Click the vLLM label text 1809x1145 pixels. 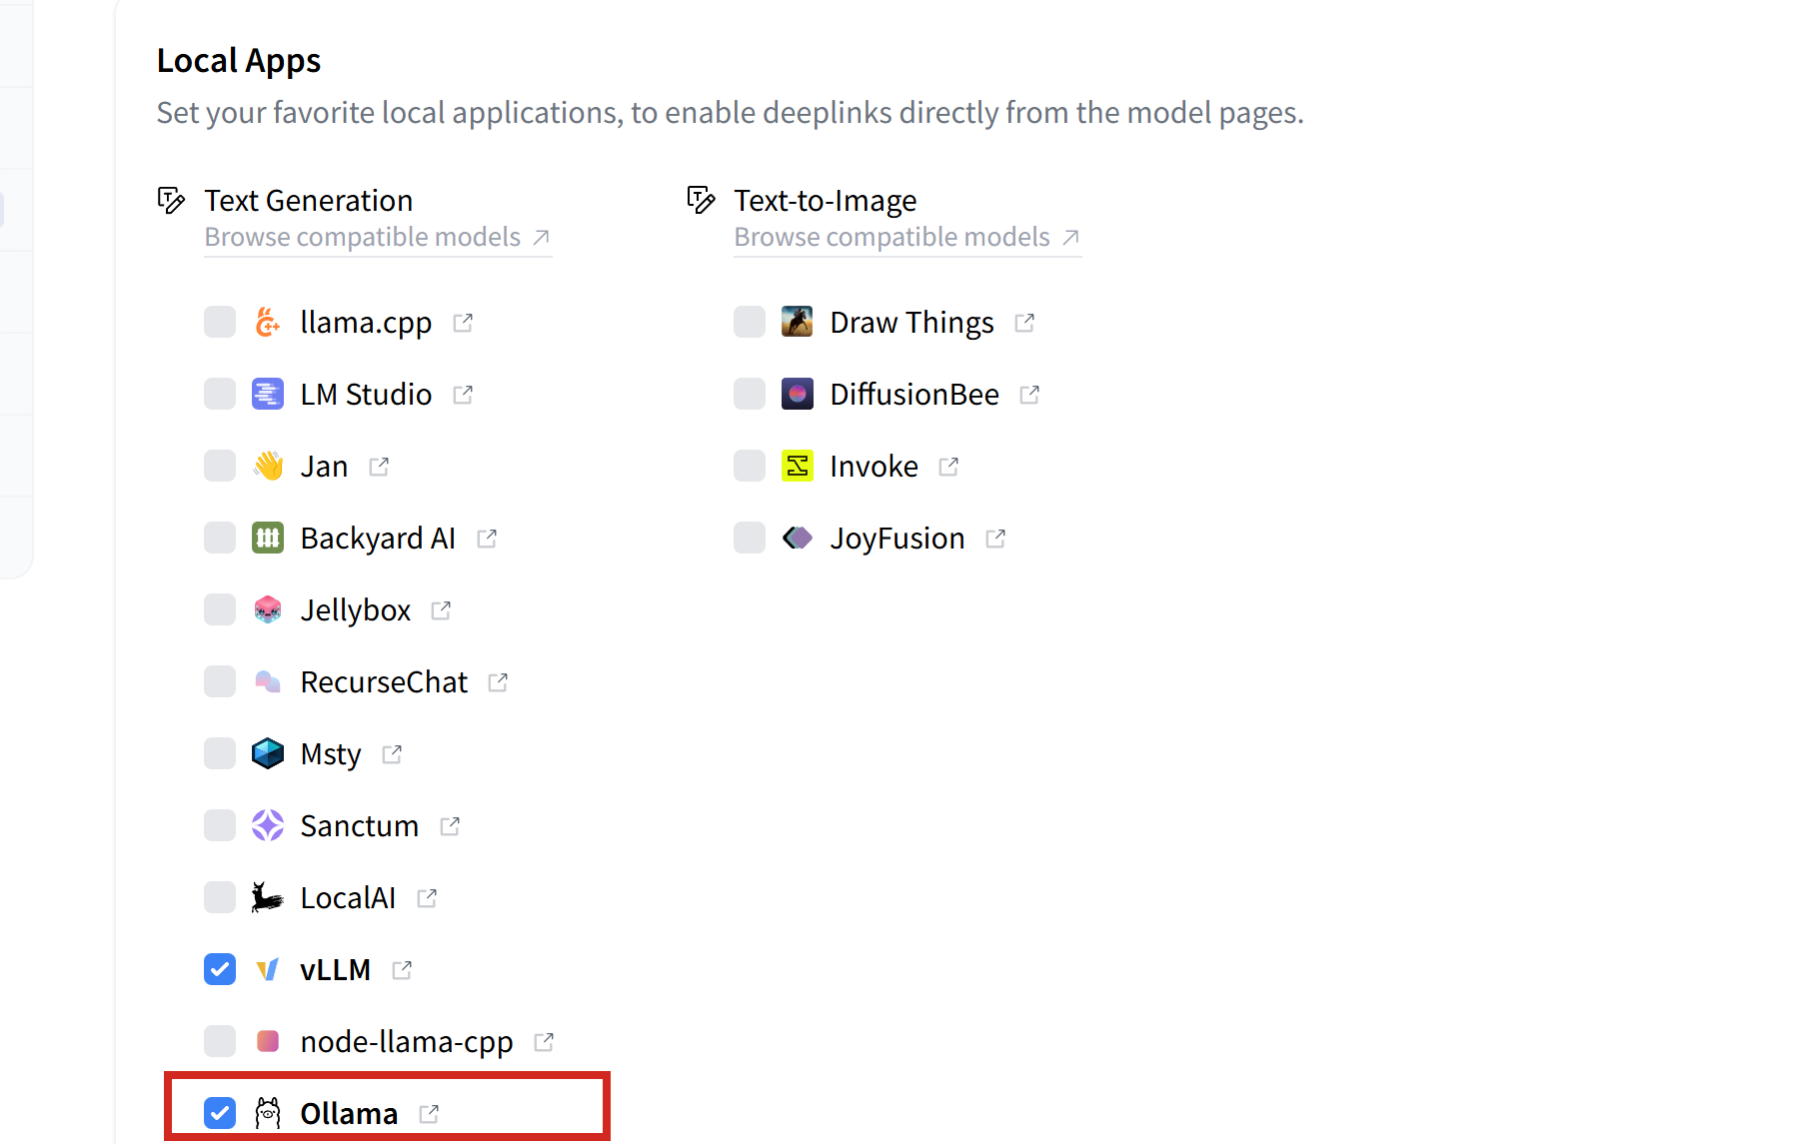pyautogui.click(x=336, y=970)
